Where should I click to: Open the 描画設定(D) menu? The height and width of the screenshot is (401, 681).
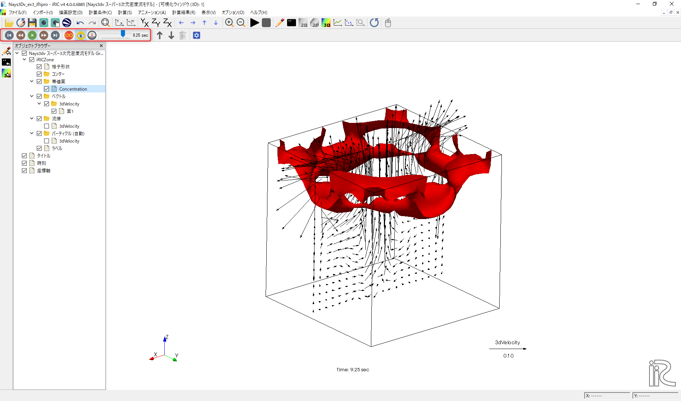[71, 13]
